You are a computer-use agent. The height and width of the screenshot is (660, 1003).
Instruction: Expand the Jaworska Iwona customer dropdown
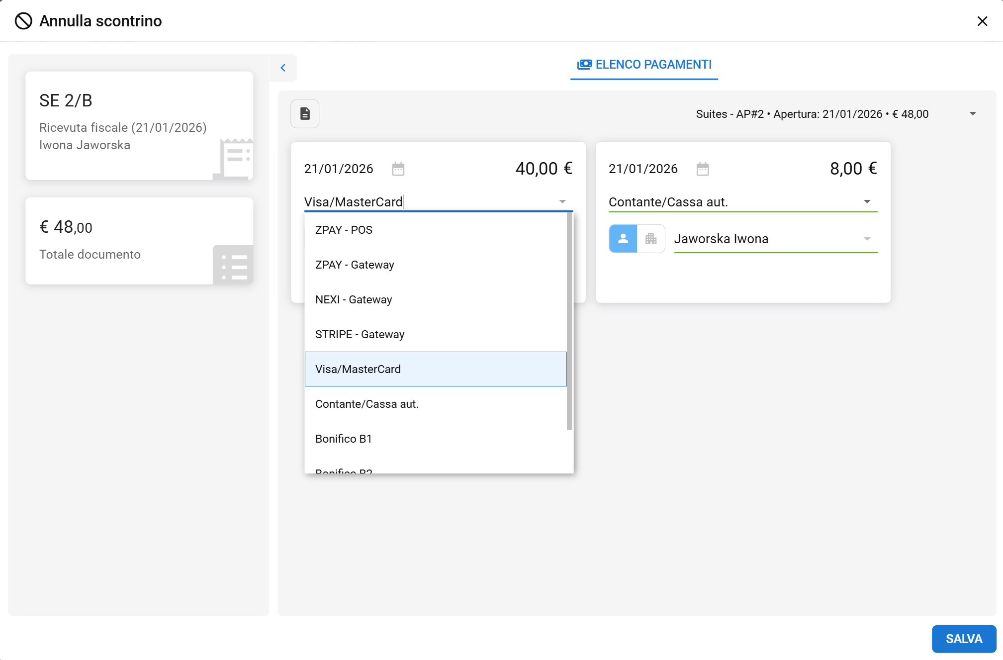point(867,239)
